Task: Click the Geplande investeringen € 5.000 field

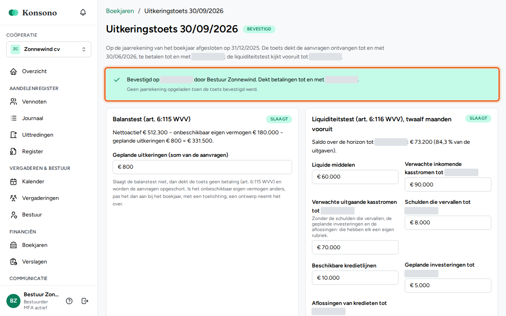Action: pyautogui.click(x=448, y=286)
